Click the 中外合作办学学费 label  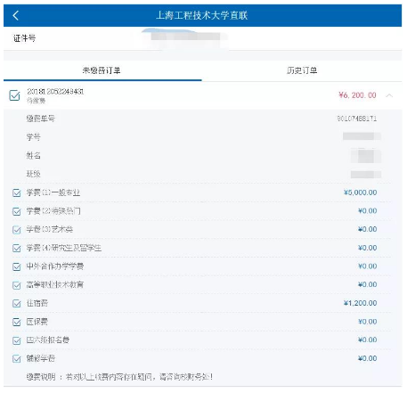coord(55,266)
